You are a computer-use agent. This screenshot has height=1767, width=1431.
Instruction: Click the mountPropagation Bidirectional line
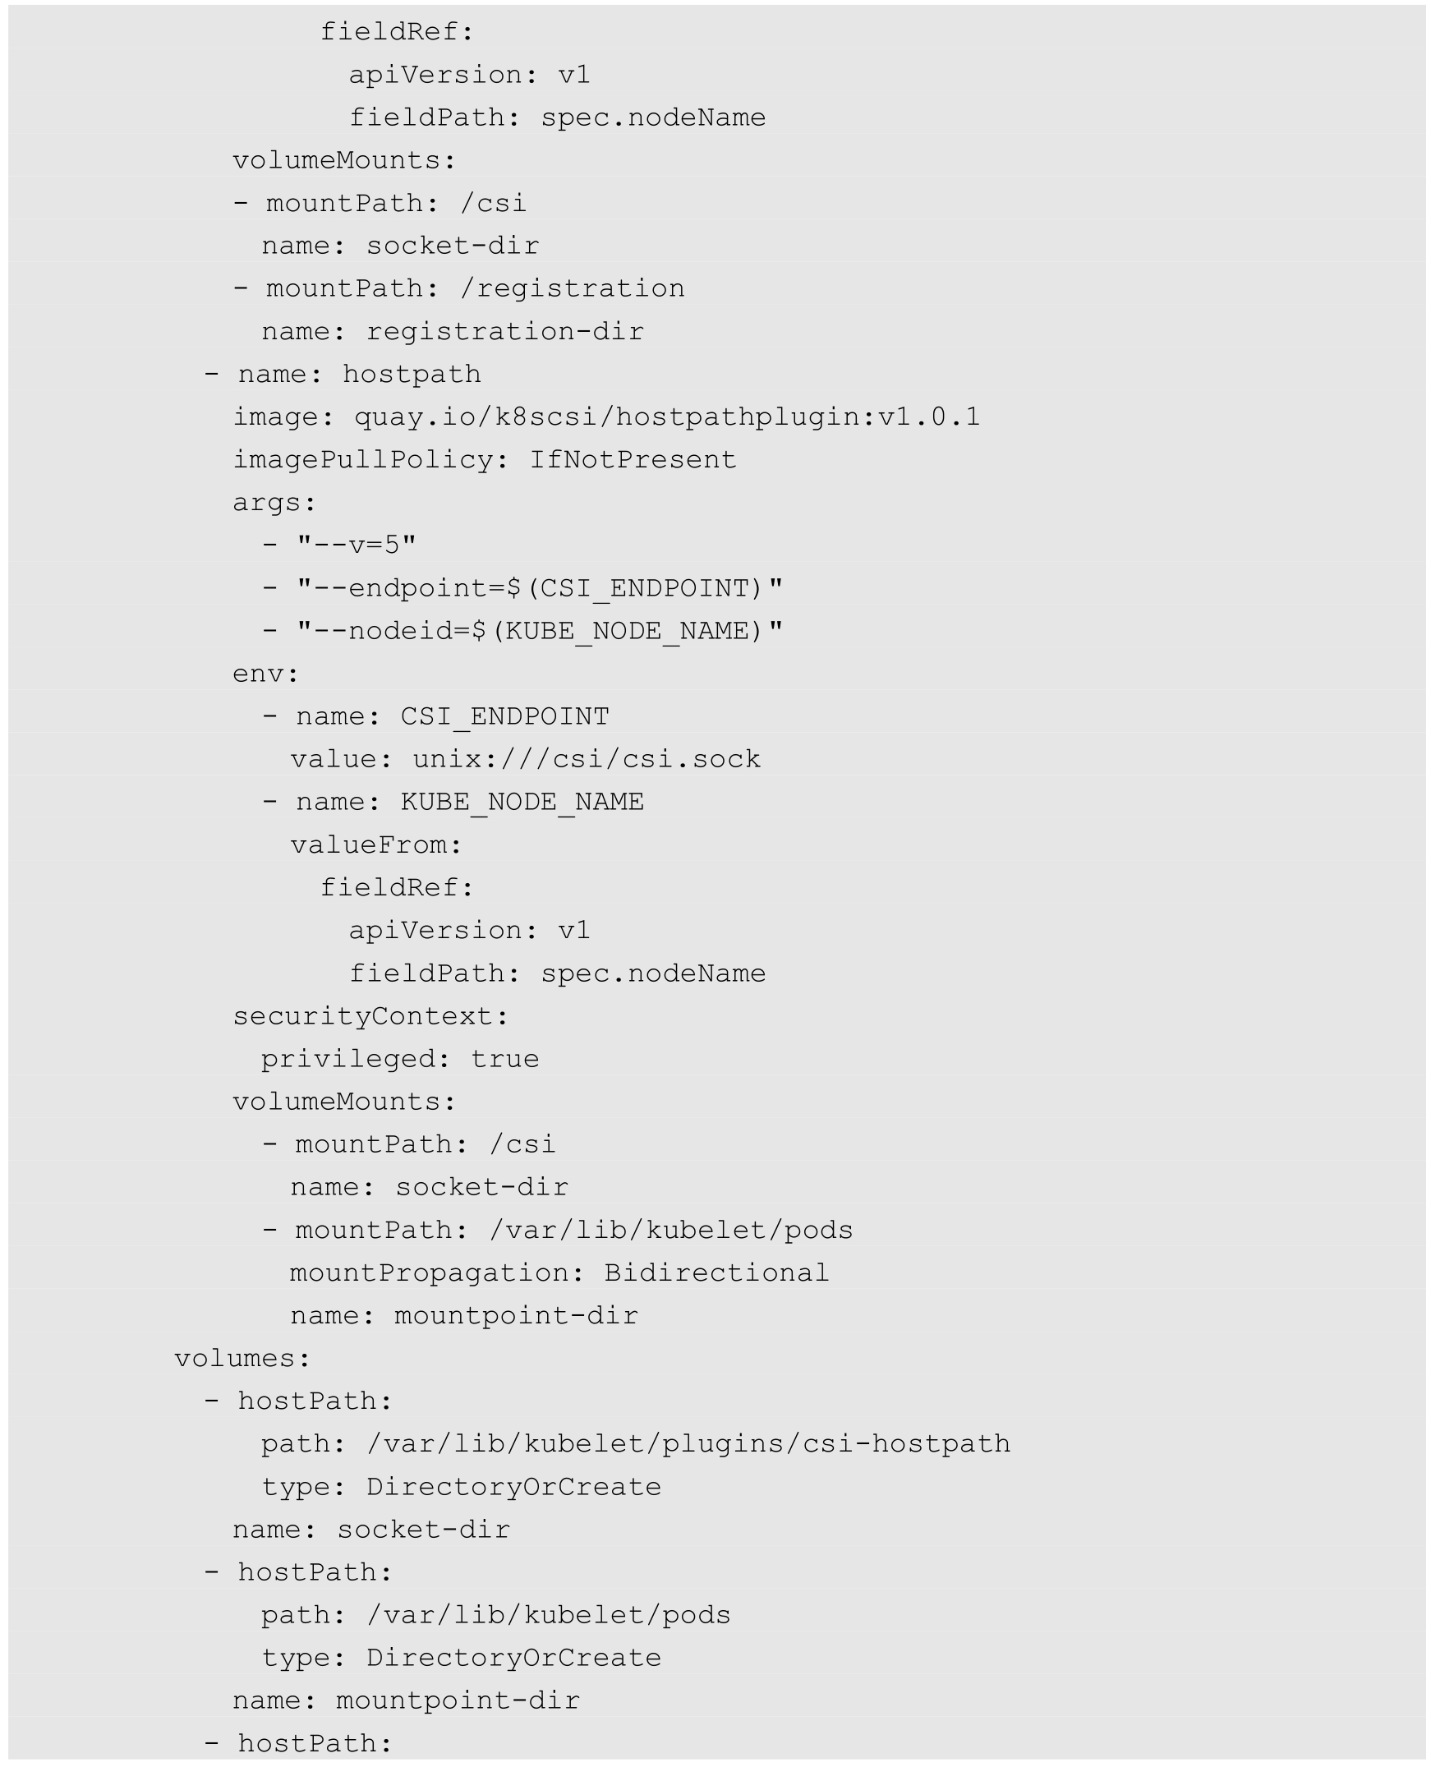click(559, 1273)
